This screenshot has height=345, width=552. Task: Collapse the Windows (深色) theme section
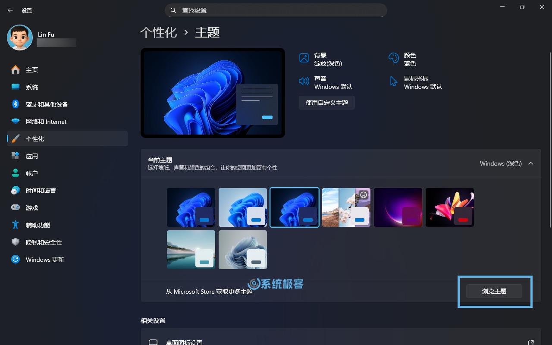tap(531, 163)
